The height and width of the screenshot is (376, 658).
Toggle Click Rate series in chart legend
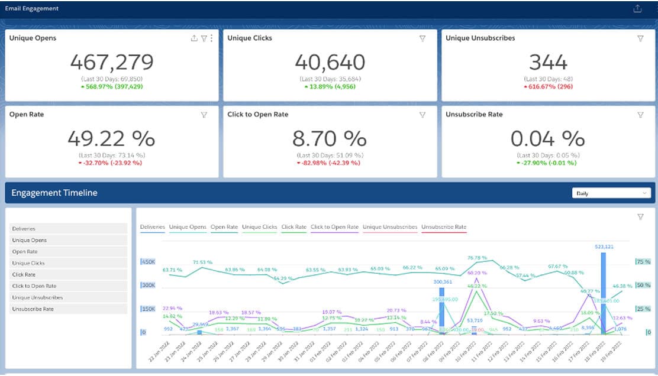(293, 227)
